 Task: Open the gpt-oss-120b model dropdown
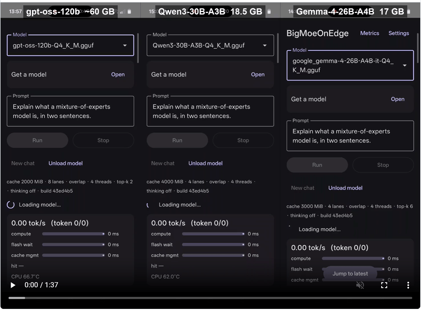[x=70, y=45]
